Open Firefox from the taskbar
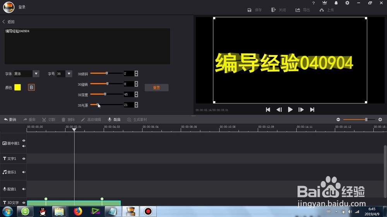This screenshot has width=387, height=217. coord(78,212)
